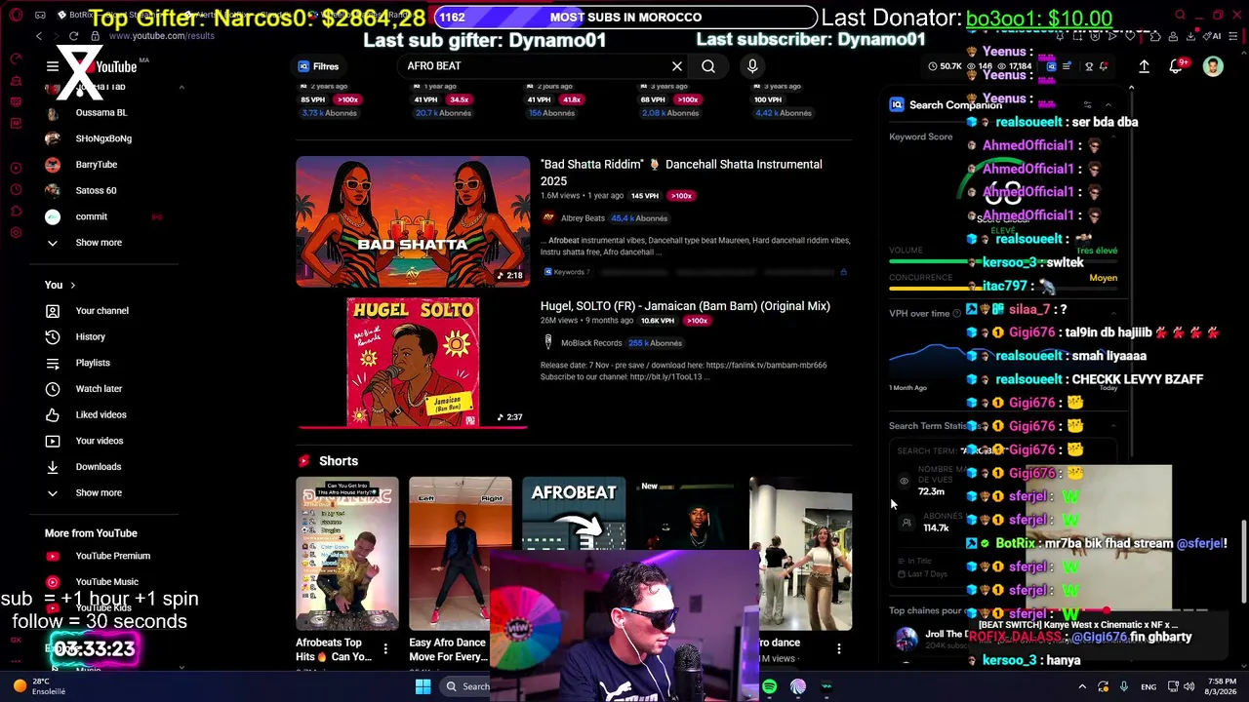Click the magnifier search button
Screen dimensions: 1249x702
pyautogui.click(x=708, y=66)
